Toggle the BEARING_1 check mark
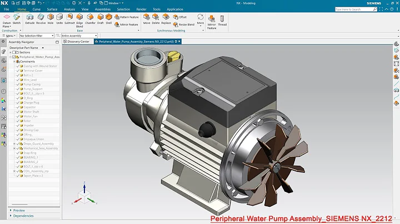The image size is (400, 224). click(18, 157)
